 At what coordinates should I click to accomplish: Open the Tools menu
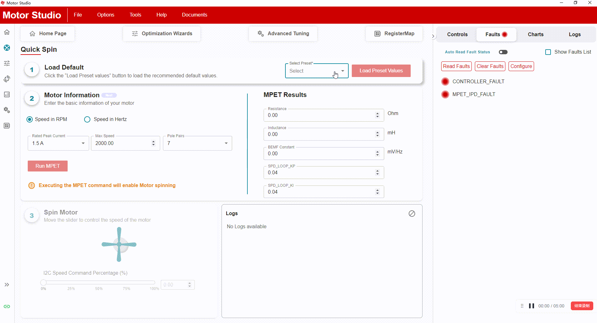coord(136,15)
